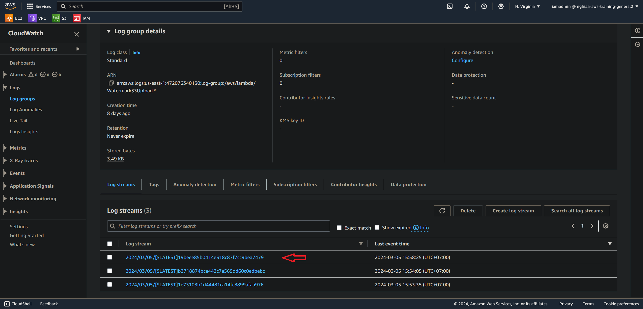Click the top AWS Search box

[x=150, y=6]
